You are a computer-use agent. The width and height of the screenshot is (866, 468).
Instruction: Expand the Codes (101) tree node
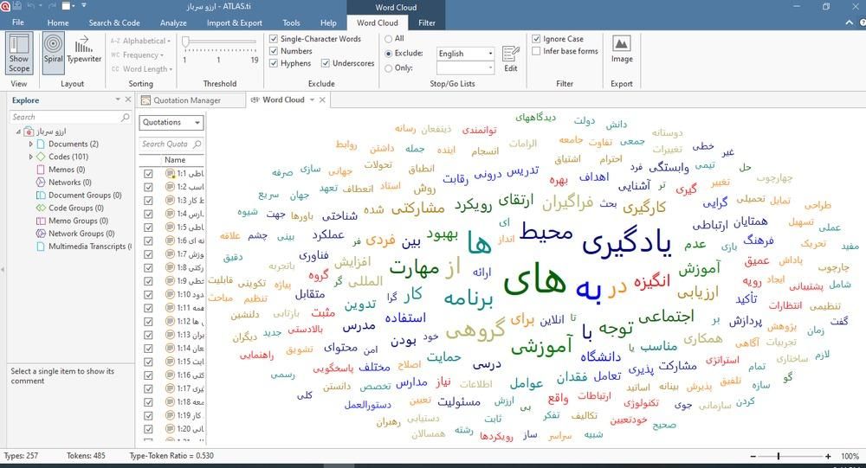[30, 157]
